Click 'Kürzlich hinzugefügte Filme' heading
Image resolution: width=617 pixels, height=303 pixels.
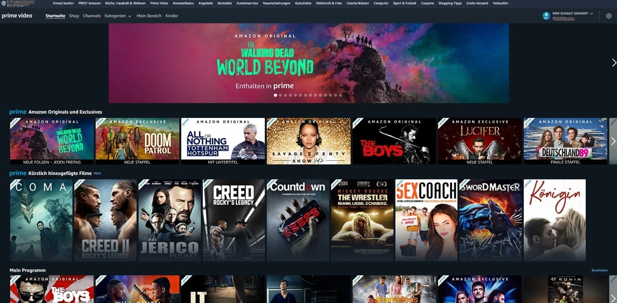(60, 173)
